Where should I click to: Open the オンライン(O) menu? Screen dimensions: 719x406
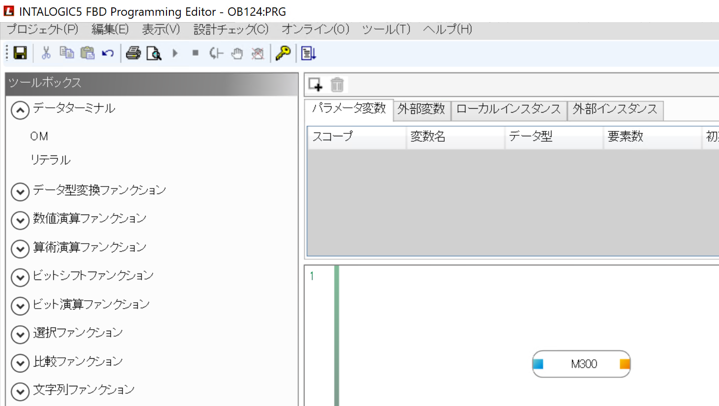coord(315,30)
